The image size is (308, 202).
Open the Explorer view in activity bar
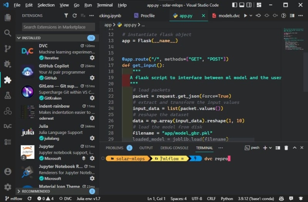click(8, 17)
